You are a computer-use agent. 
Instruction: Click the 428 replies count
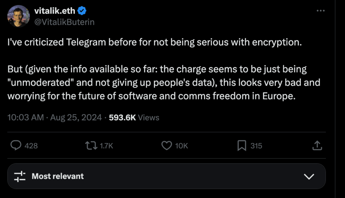31,146
